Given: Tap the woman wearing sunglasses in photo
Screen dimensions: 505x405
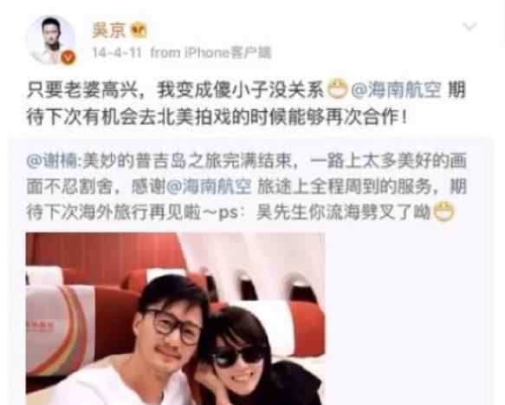Looking at the screenshot, I should pos(245,358).
